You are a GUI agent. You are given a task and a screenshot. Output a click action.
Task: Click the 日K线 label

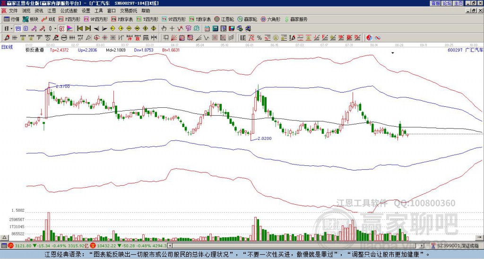[8, 47]
